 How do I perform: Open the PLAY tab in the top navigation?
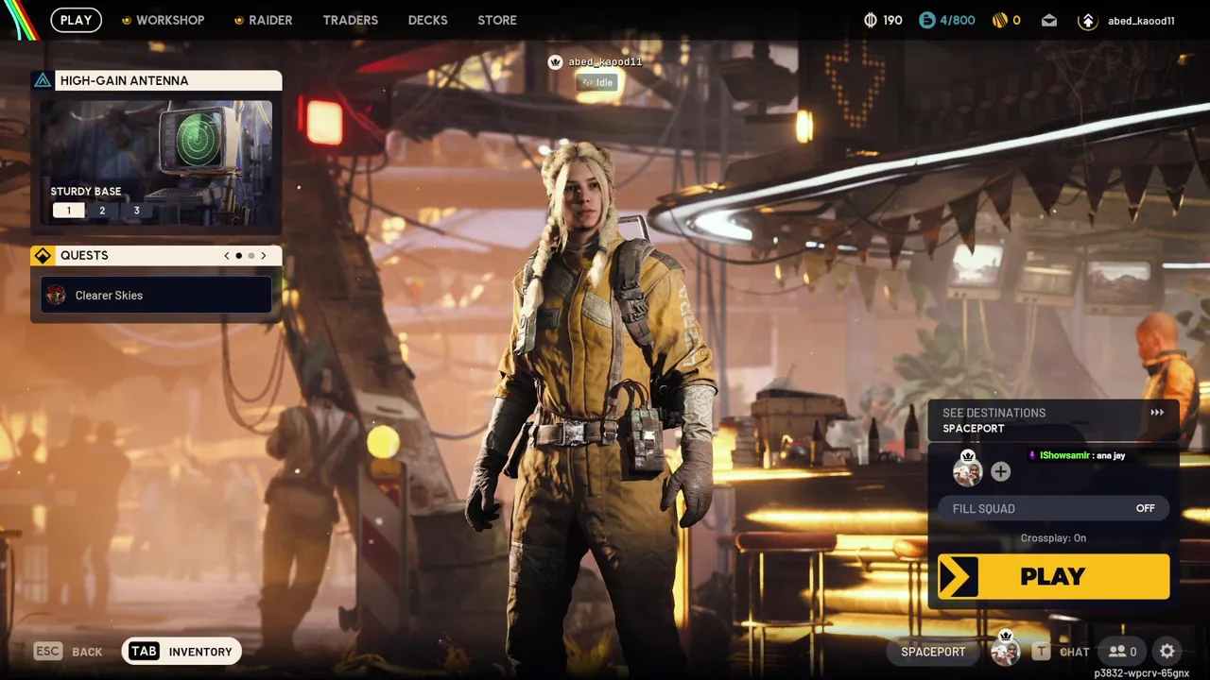point(77,20)
